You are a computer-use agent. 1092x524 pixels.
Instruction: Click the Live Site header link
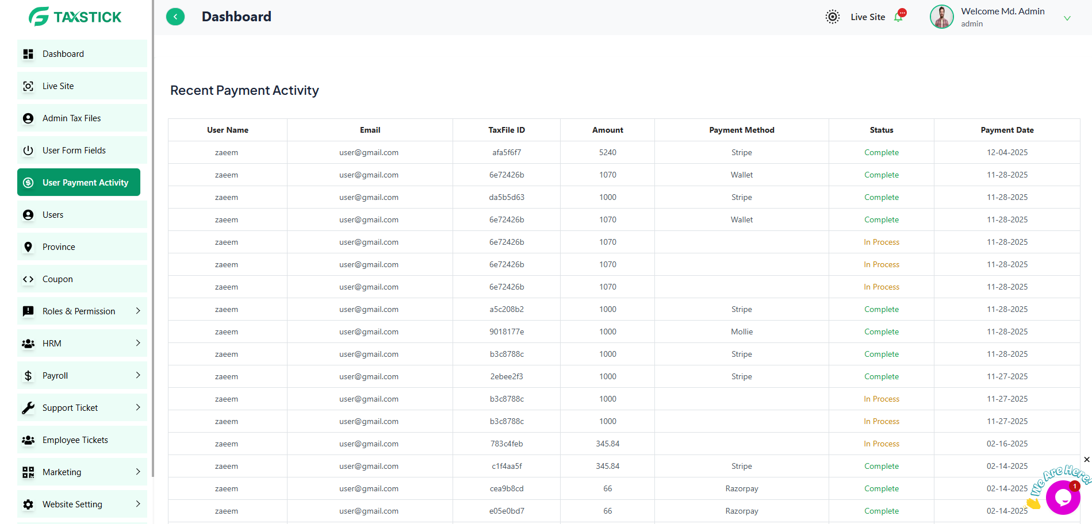tap(867, 17)
